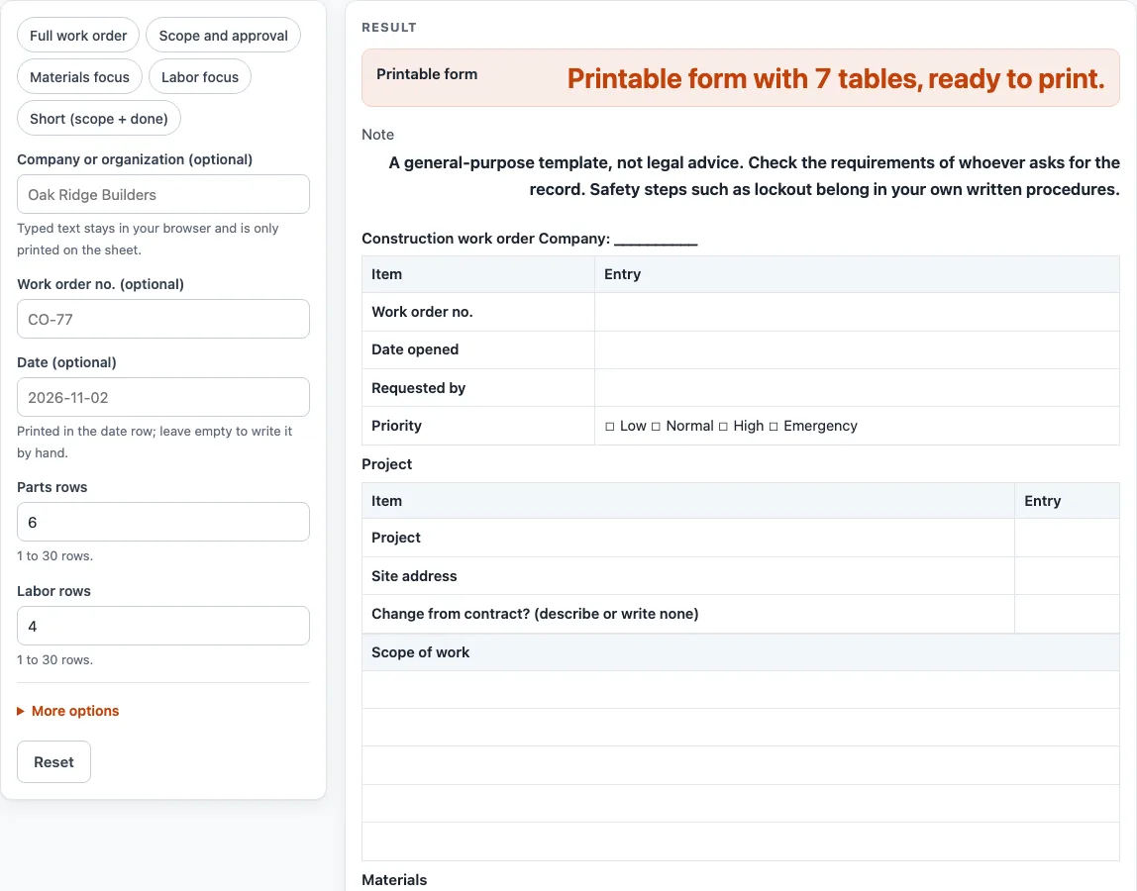This screenshot has width=1137, height=891.
Task: Click the 'Scope of work' header row
Action: pos(741,652)
